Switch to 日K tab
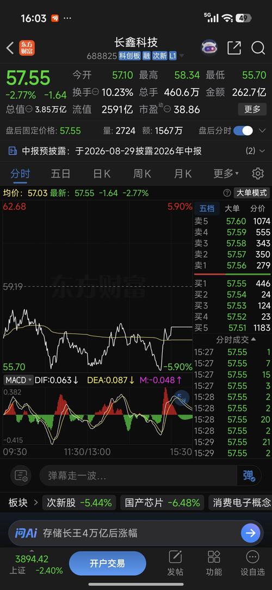The height and width of the screenshot is (590, 272). 102,173
